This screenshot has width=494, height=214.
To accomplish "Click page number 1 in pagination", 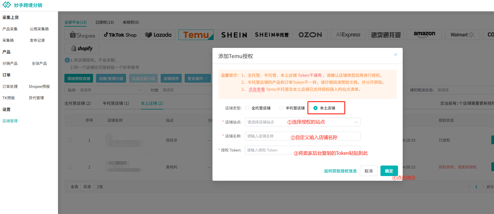I will click(476, 187).
